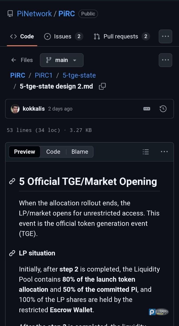Image resolution: width=179 pixels, height=326 pixels.
Task: Open the file actions three-dot menu beside the branch selector
Action: click(165, 60)
